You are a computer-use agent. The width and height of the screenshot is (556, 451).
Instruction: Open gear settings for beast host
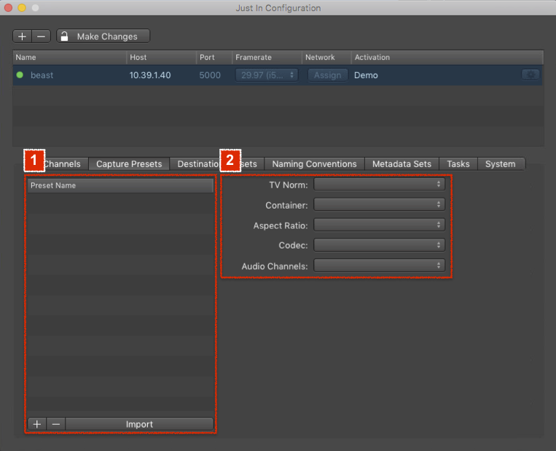point(530,75)
